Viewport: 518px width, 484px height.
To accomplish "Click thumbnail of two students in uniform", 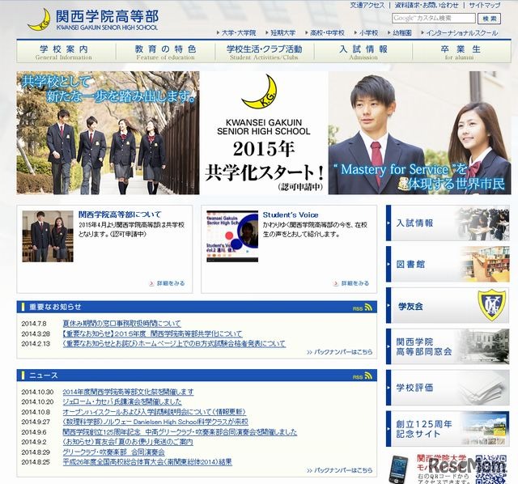I will tap(48, 236).
